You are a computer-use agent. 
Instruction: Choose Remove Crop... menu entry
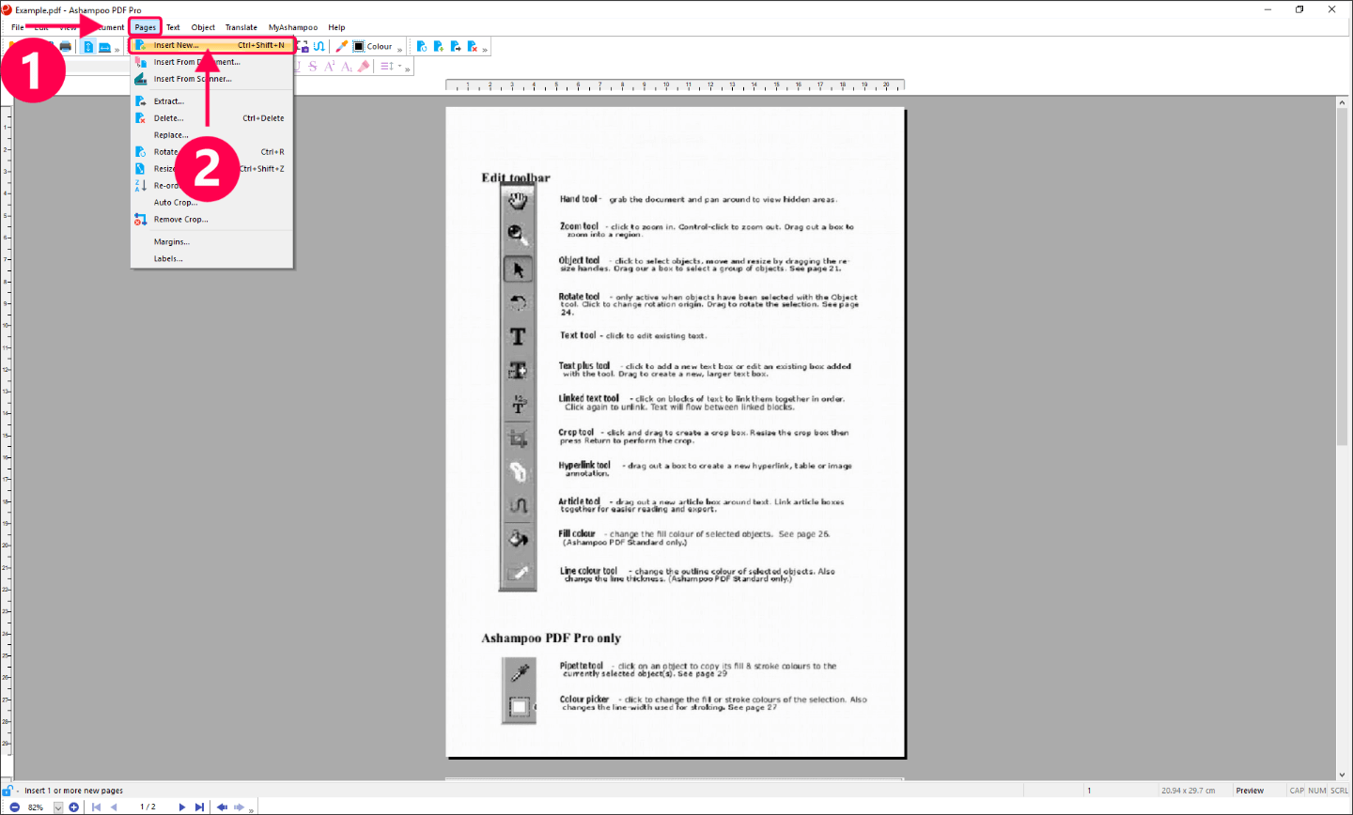point(212,220)
